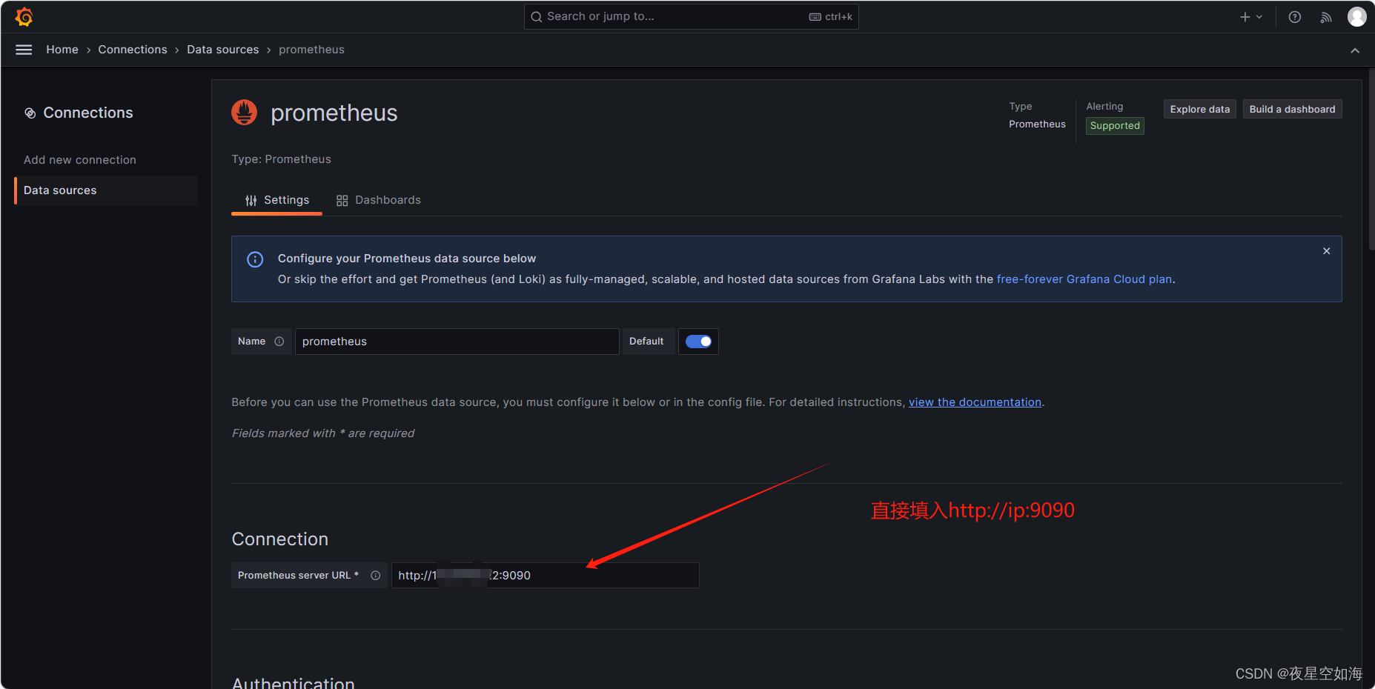Open the free-forever Grafana Cloud plan link
Screen dimensions: 1375x689
tap(1084, 279)
